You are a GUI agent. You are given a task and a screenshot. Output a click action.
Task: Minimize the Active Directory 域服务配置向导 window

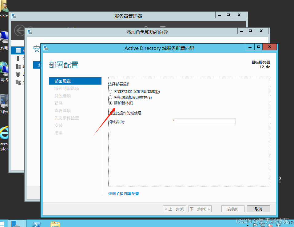coord(250,47)
